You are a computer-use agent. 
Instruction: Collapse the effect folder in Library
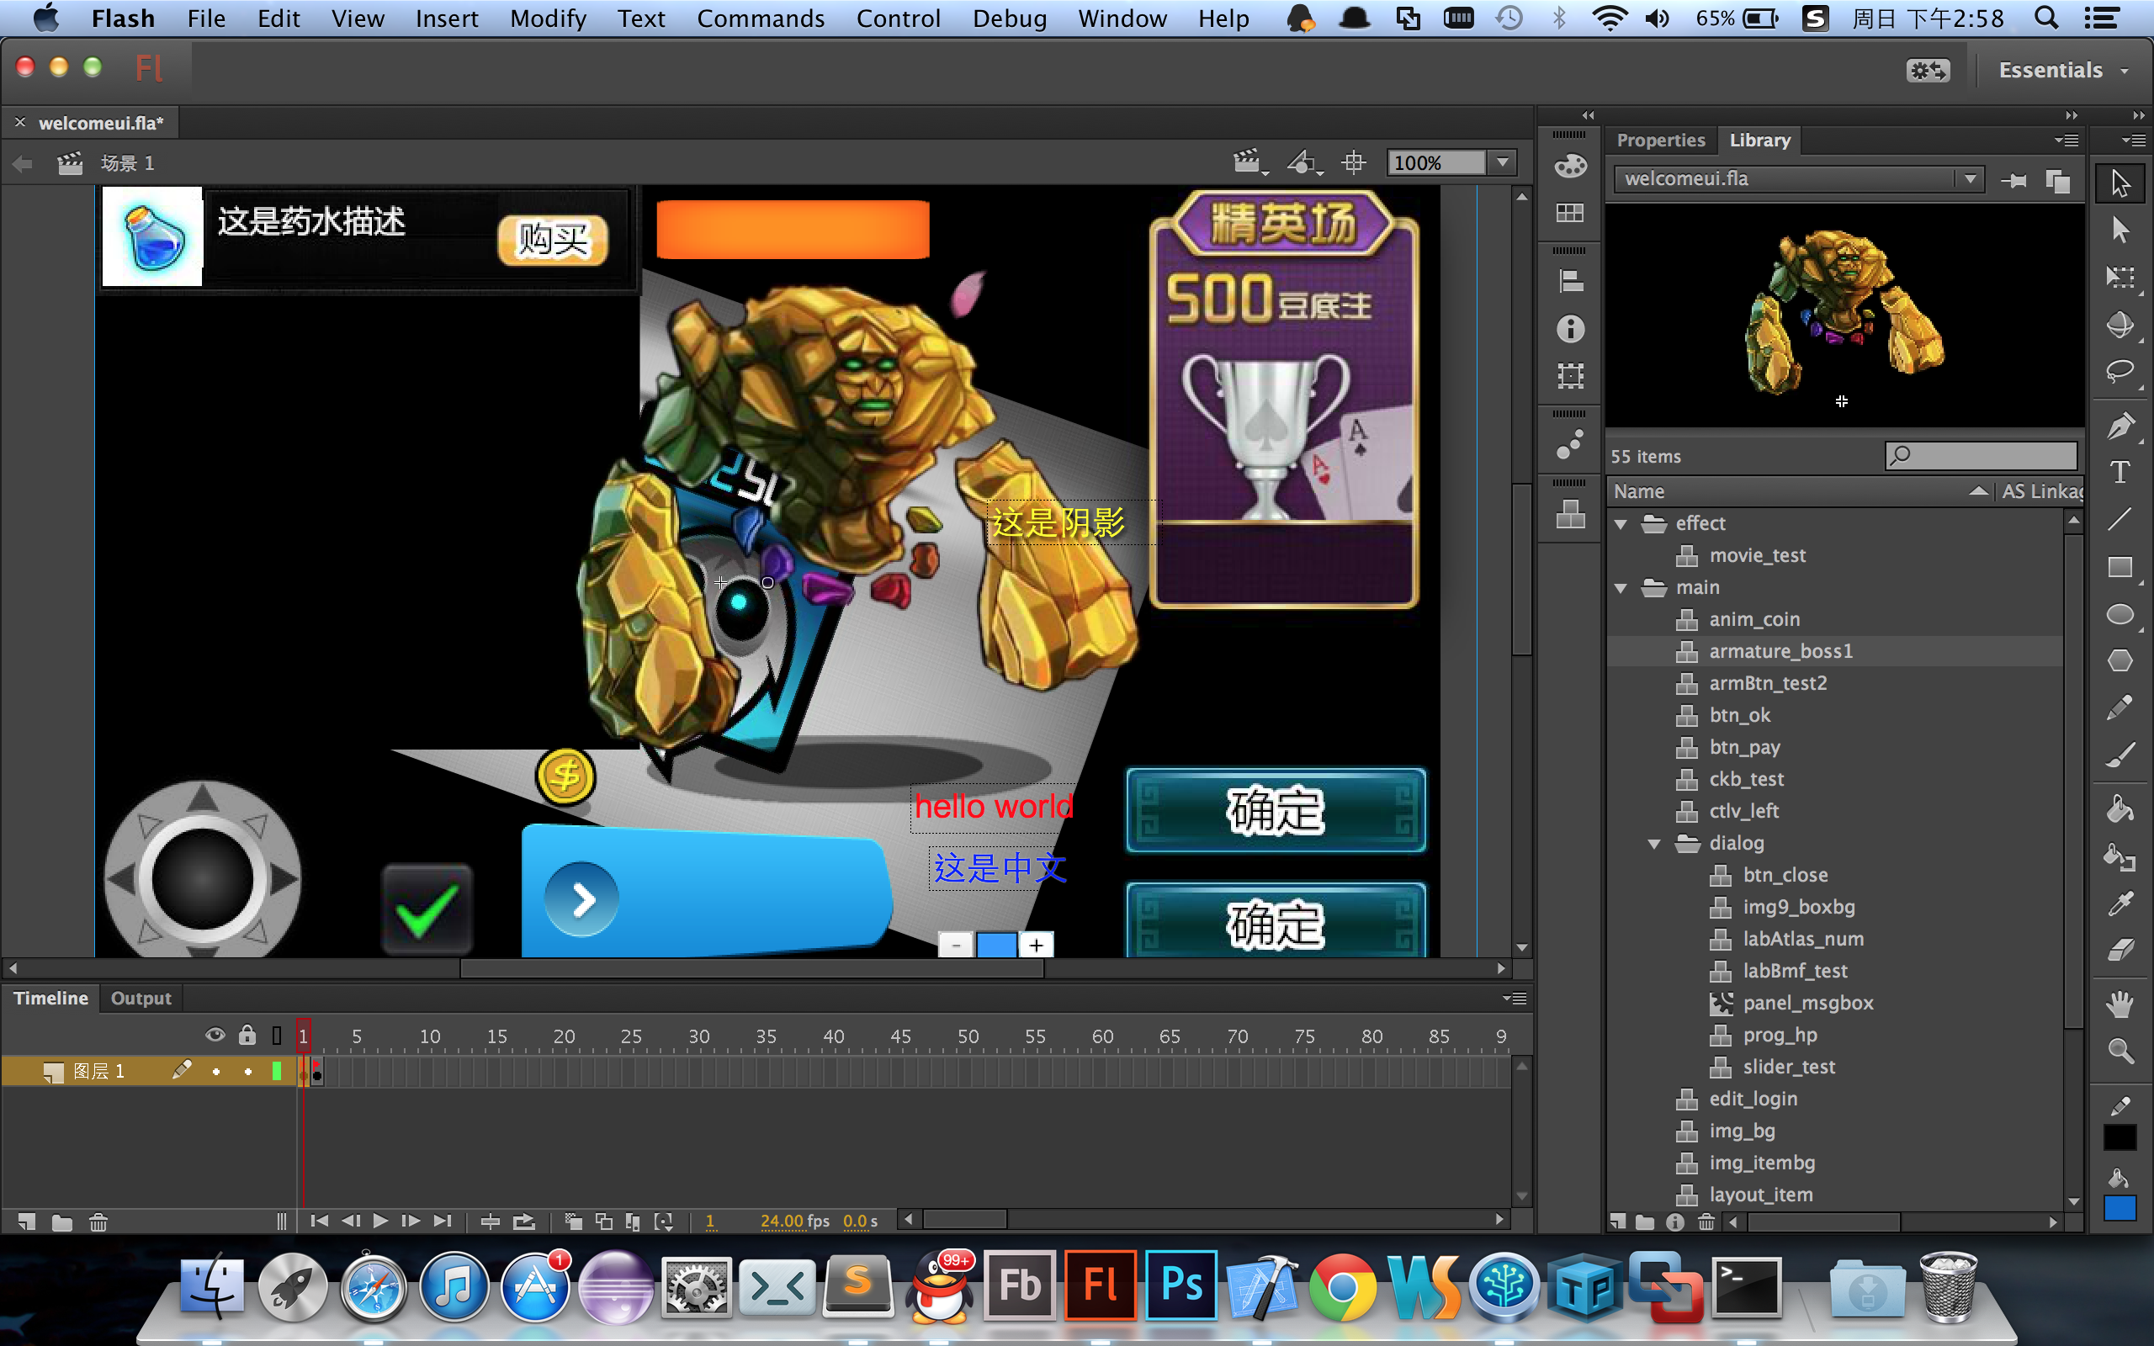click(x=1621, y=523)
